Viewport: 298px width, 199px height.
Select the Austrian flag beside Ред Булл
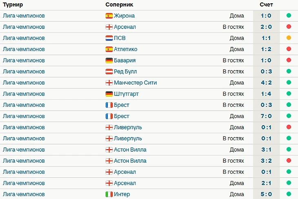click(109, 72)
